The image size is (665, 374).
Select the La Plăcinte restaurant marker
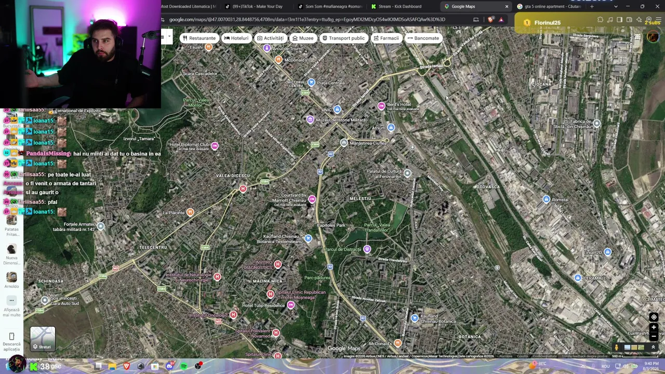tap(190, 212)
